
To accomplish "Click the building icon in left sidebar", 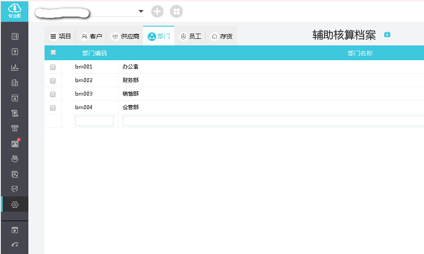I will 15,82.
